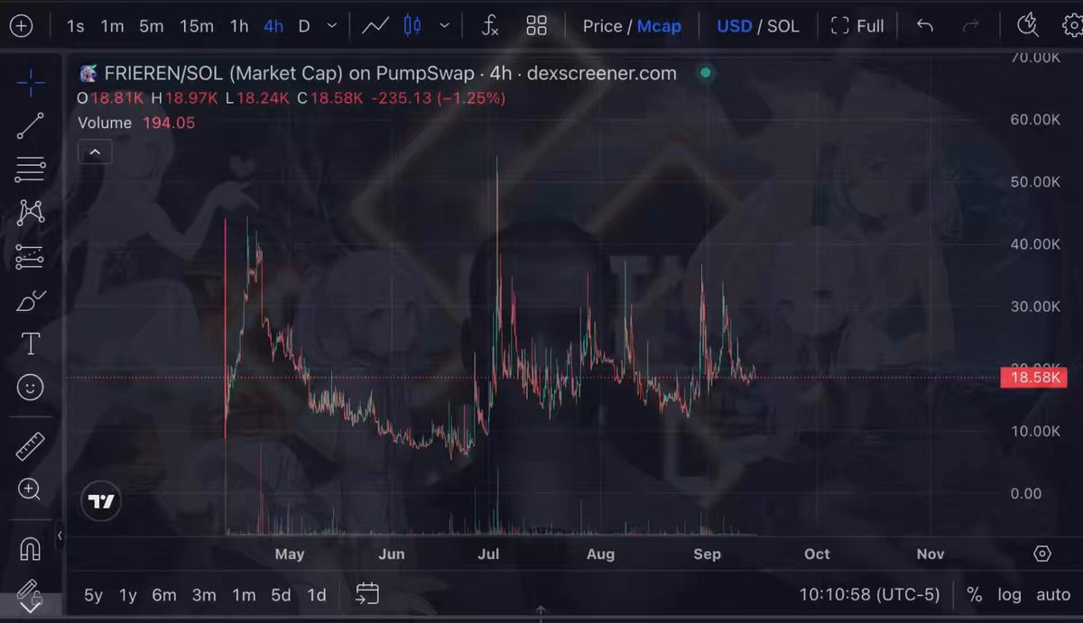This screenshot has width=1083, height=623.
Task: Choose the candlestick chart style icon
Action: (412, 26)
